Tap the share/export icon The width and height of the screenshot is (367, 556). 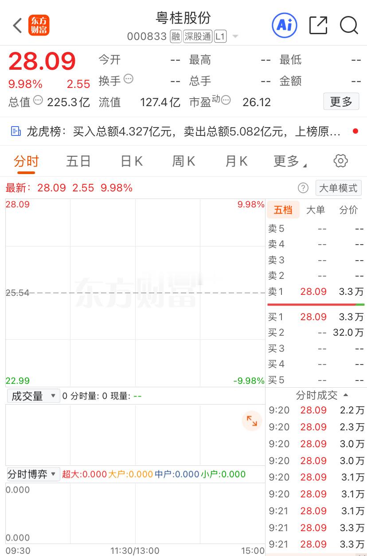tap(318, 25)
